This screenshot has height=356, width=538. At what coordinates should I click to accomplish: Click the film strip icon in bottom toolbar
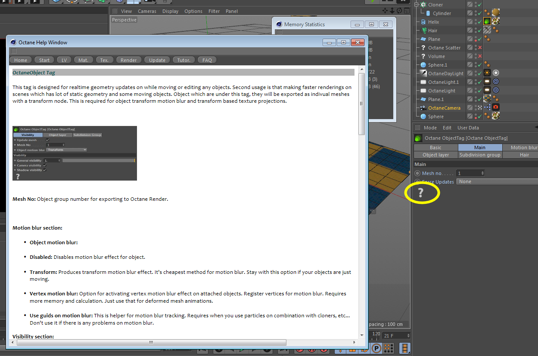click(405, 348)
